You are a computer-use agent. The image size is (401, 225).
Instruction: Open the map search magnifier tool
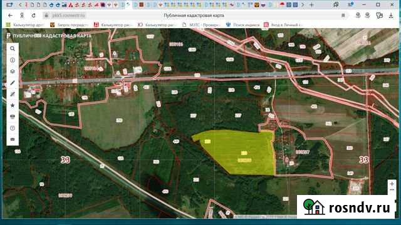tap(13, 49)
